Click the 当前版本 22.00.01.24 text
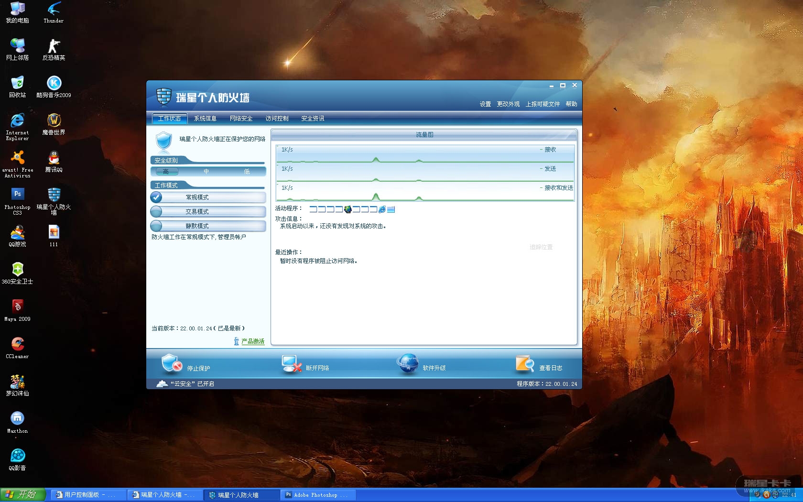The width and height of the screenshot is (803, 502). pyautogui.click(x=198, y=328)
